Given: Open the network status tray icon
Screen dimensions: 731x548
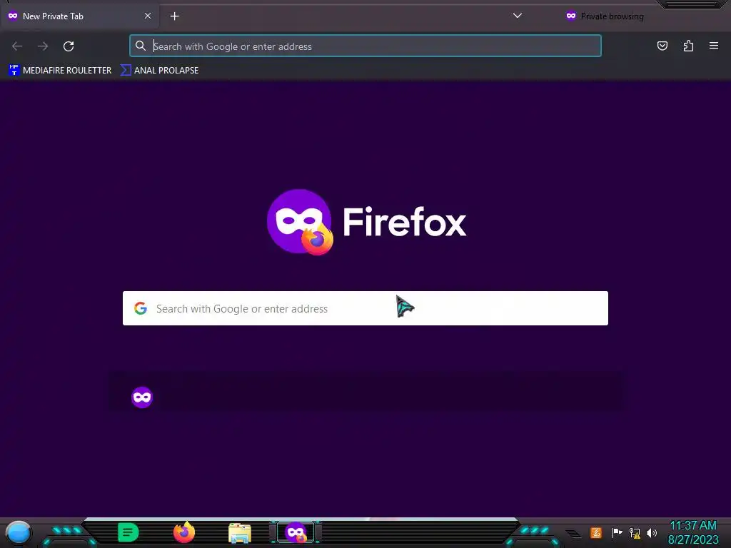Looking at the screenshot, I should tap(635, 532).
